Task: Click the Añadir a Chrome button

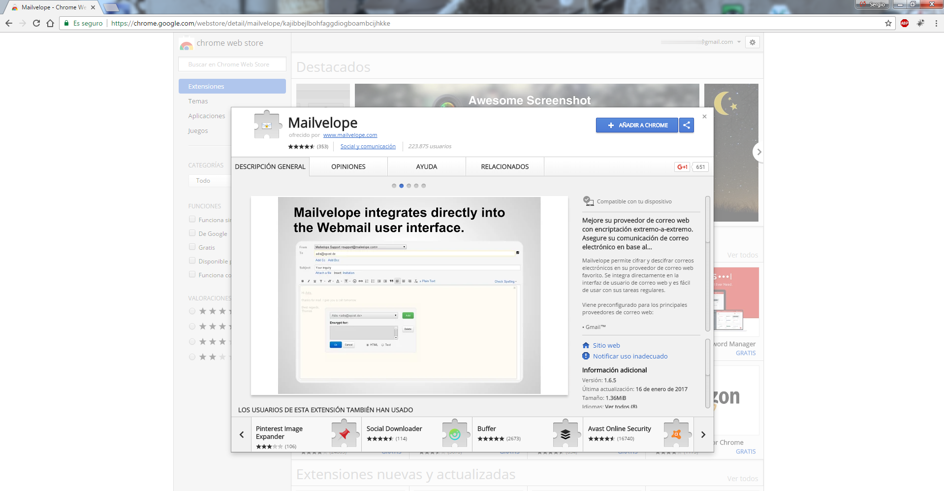Action: [637, 125]
